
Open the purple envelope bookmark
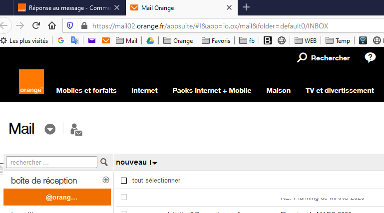pyautogui.click(x=92, y=40)
